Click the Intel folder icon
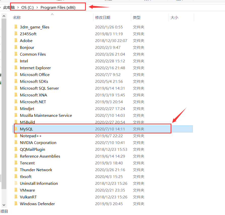 pyautogui.click(x=16, y=61)
